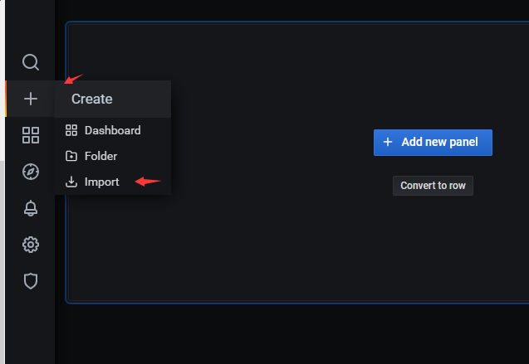The width and height of the screenshot is (529, 364).
Task: Click the plus Create icon in sidebar
Action: tap(31, 99)
